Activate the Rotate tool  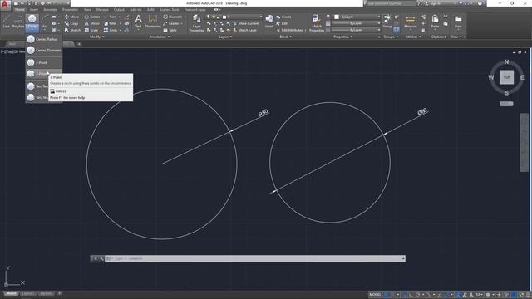[x=92, y=17]
